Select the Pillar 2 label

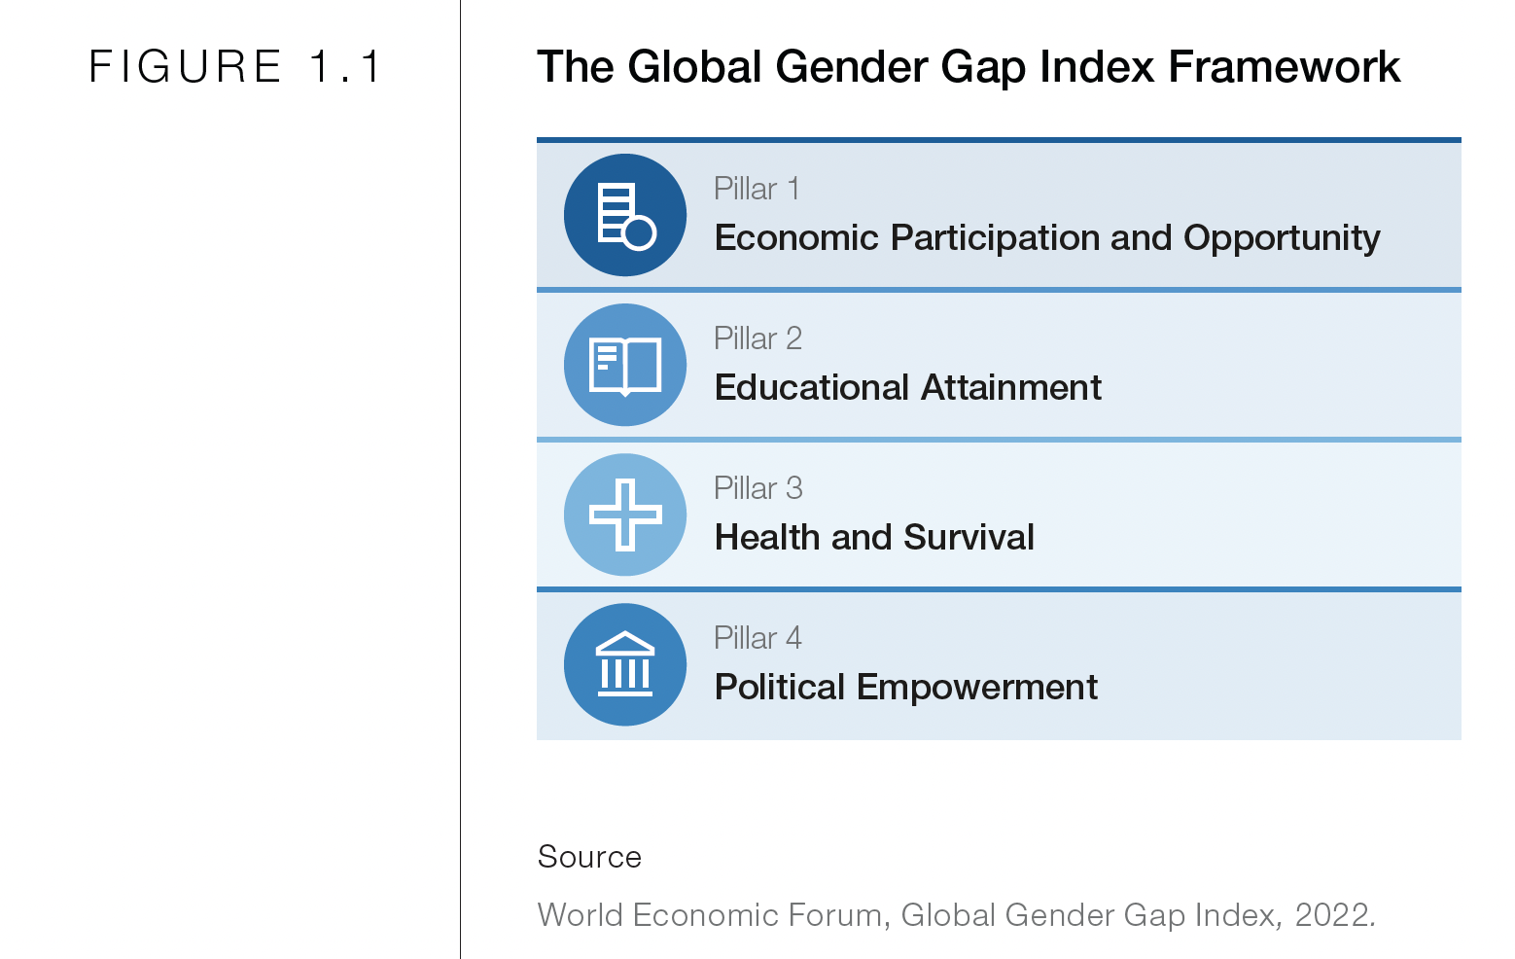[x=757, y=338]
